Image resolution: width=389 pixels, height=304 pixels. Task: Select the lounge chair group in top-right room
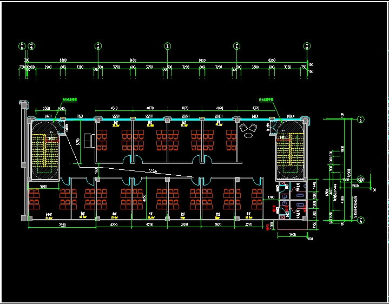click(x=248, y=130)
